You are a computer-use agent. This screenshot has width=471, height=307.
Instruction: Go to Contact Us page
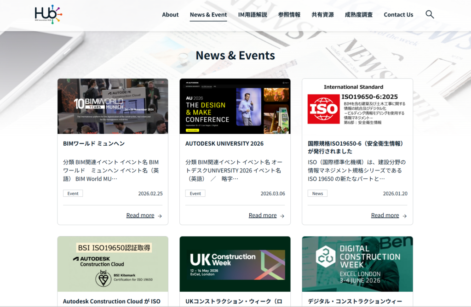coord(398,15)
